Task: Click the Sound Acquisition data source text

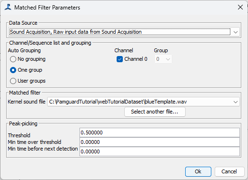Action: 76,32
